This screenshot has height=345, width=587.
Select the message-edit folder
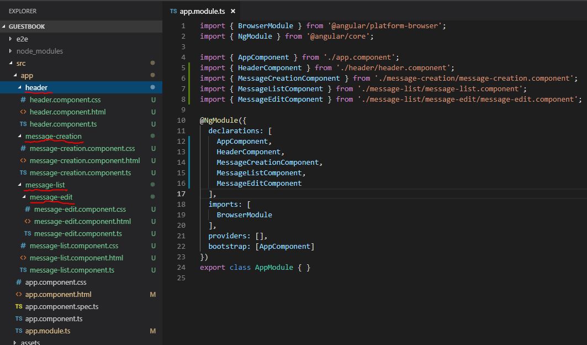51,197
